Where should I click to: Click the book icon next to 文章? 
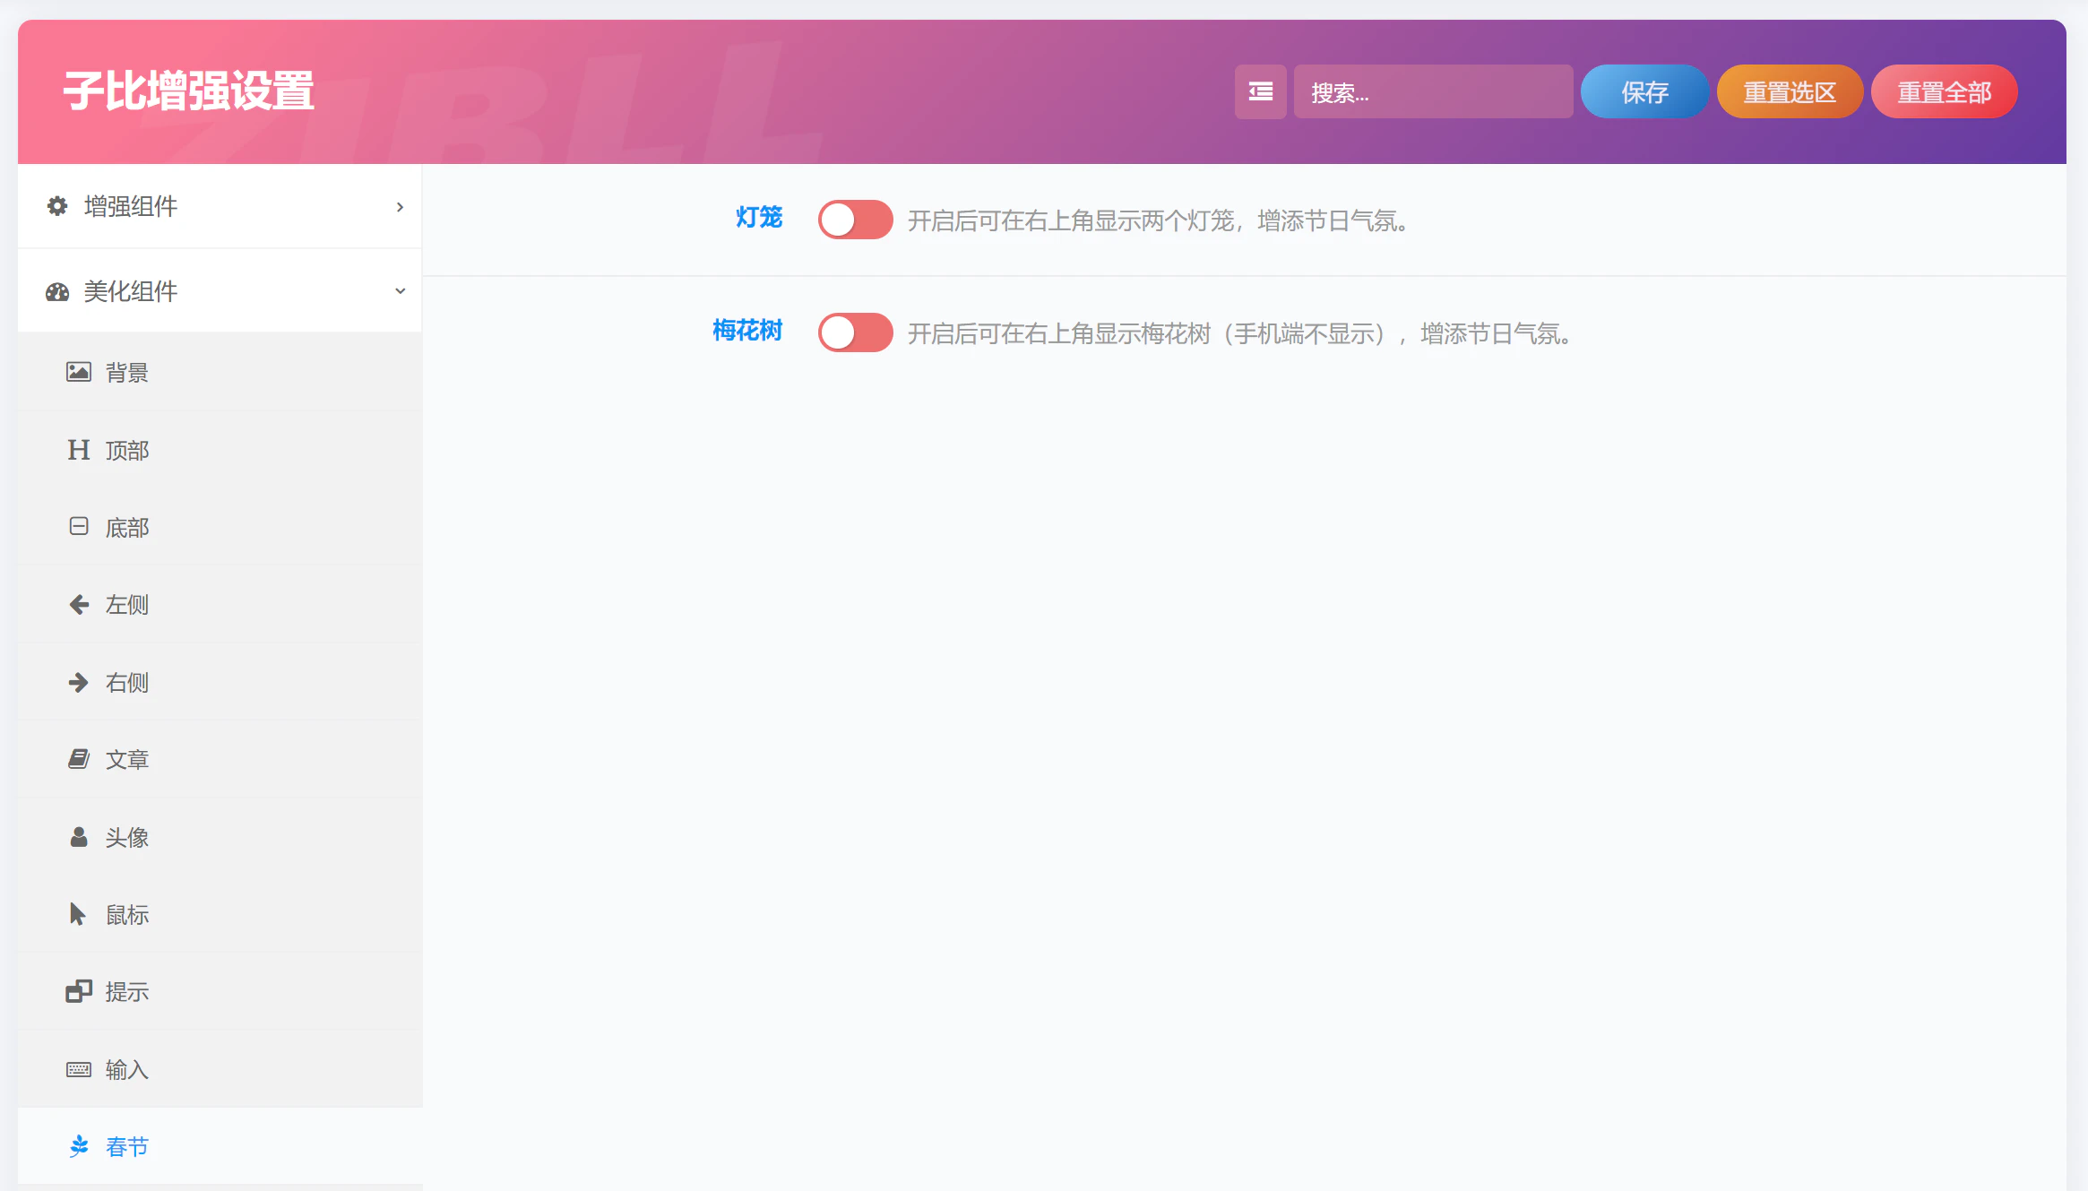pyautogui.click(x=79, y=760)
